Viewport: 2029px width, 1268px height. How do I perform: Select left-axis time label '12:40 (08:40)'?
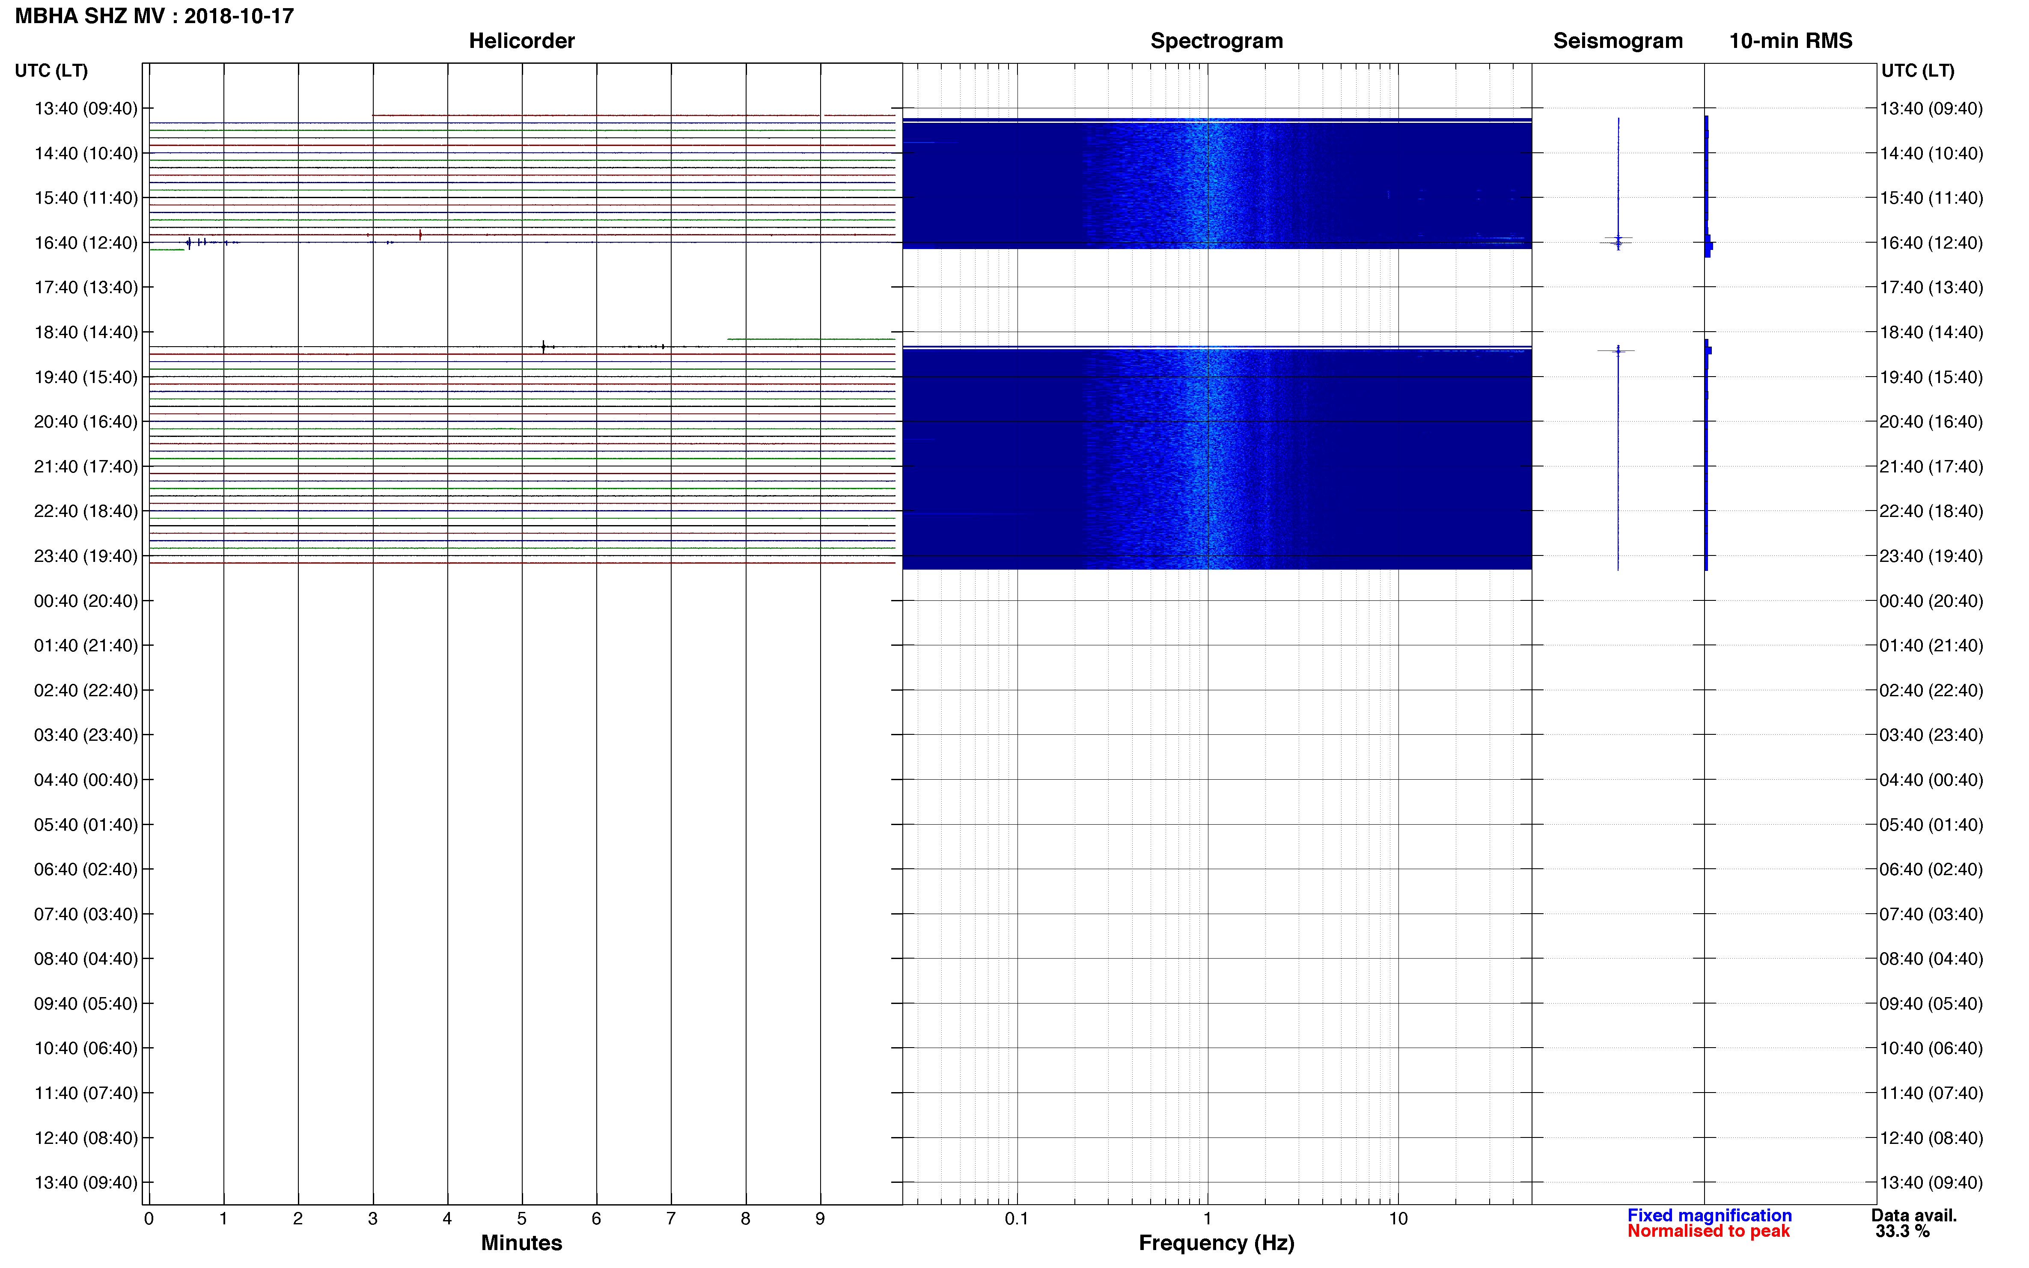coord(86,1138)
